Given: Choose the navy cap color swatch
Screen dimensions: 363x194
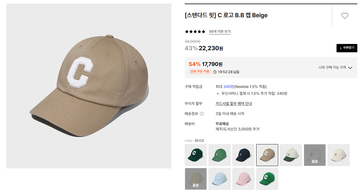Looking at the screenshot, I should (x=243, y=155).
